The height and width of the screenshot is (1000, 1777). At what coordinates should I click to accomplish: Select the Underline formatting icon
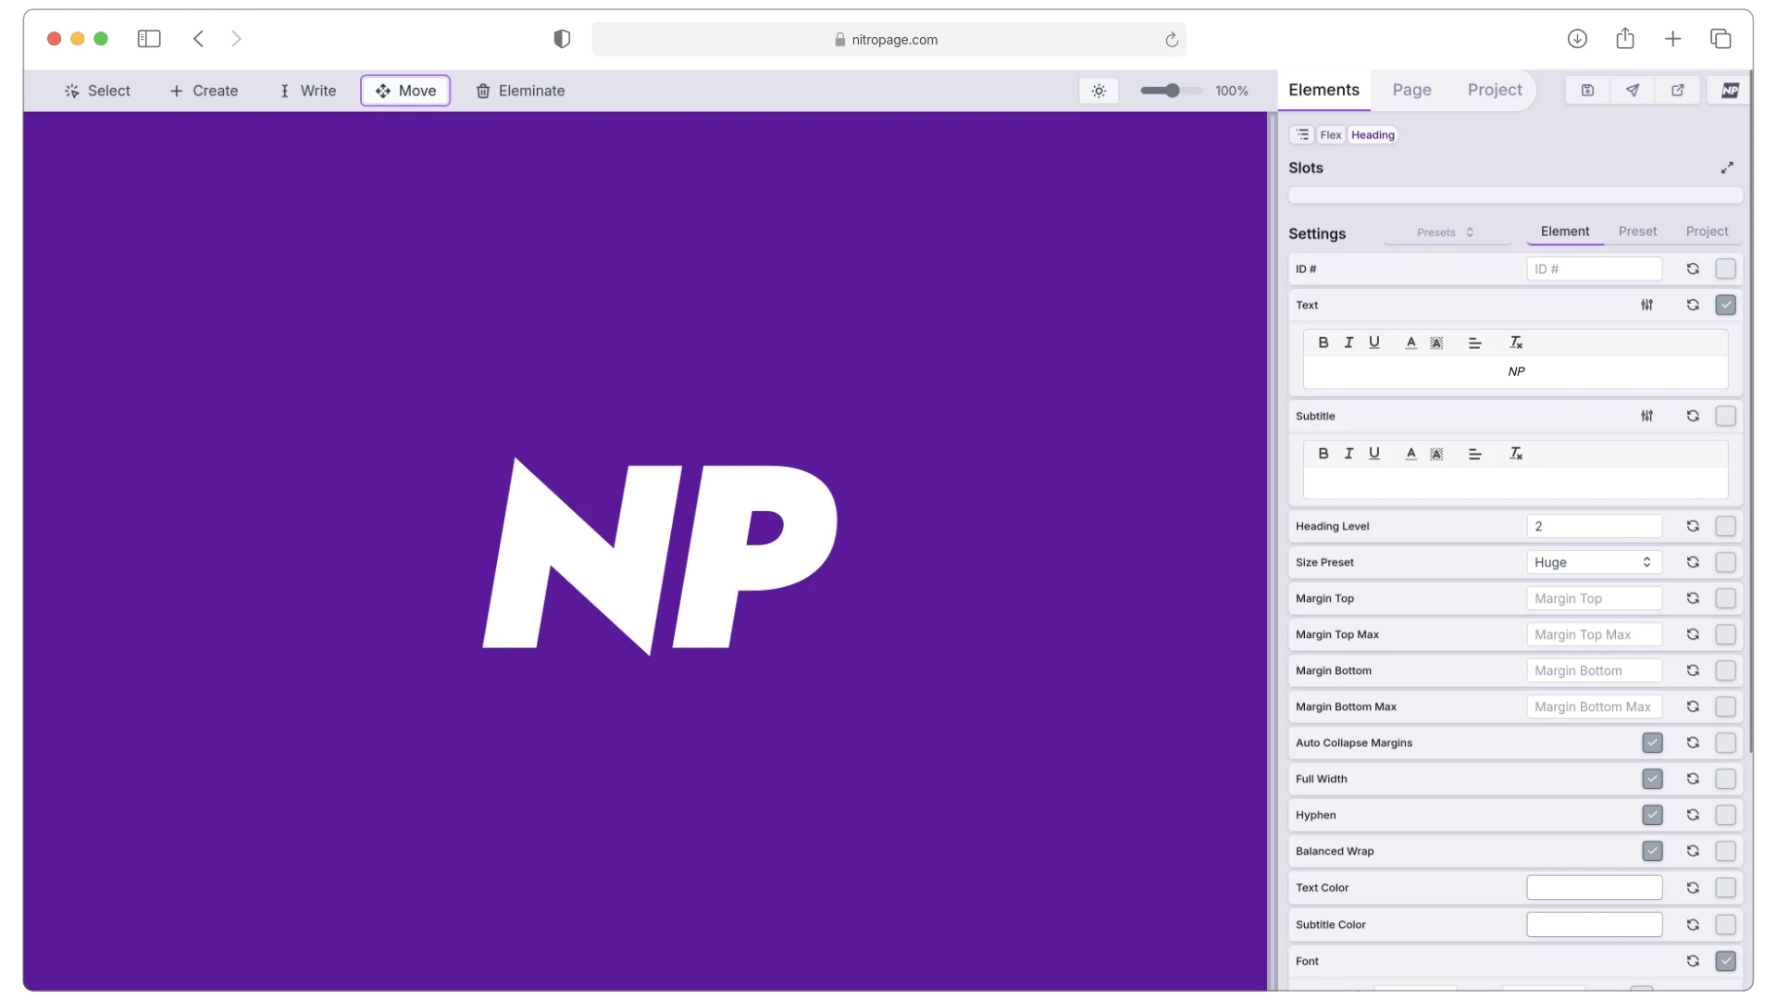pos(1373,342)
